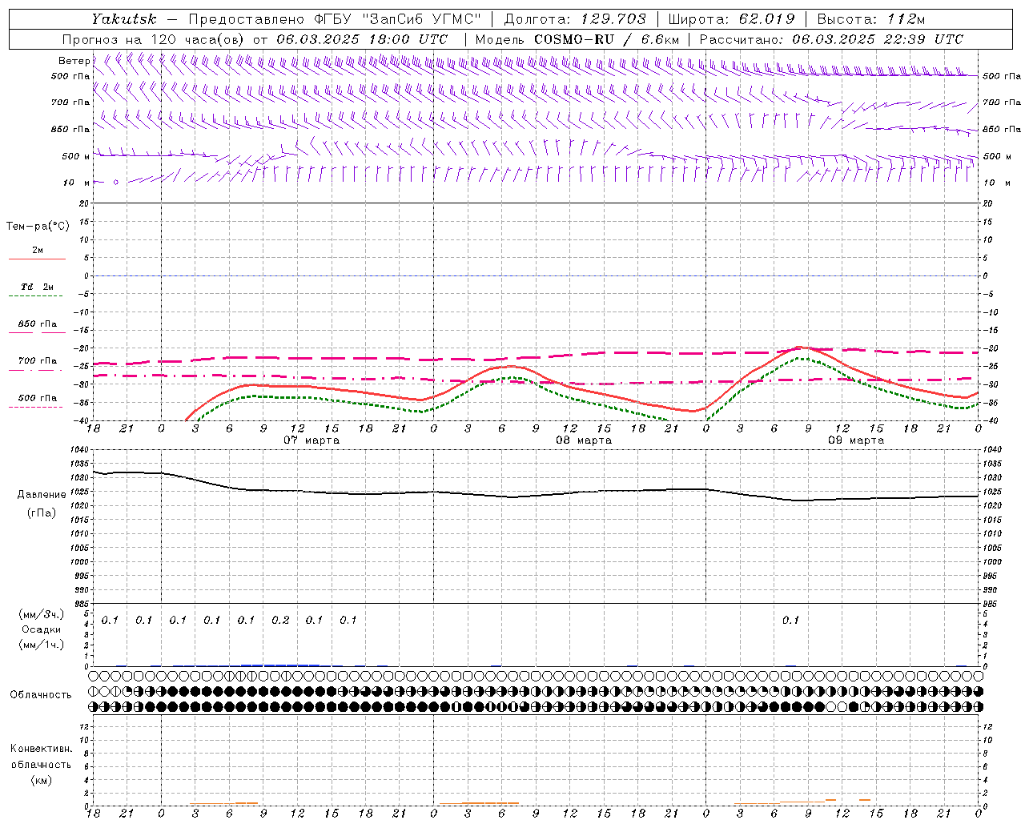1025x820 pixels.
Task: Click the Td 2м dew point legend entry
Action: click(37, 288)
